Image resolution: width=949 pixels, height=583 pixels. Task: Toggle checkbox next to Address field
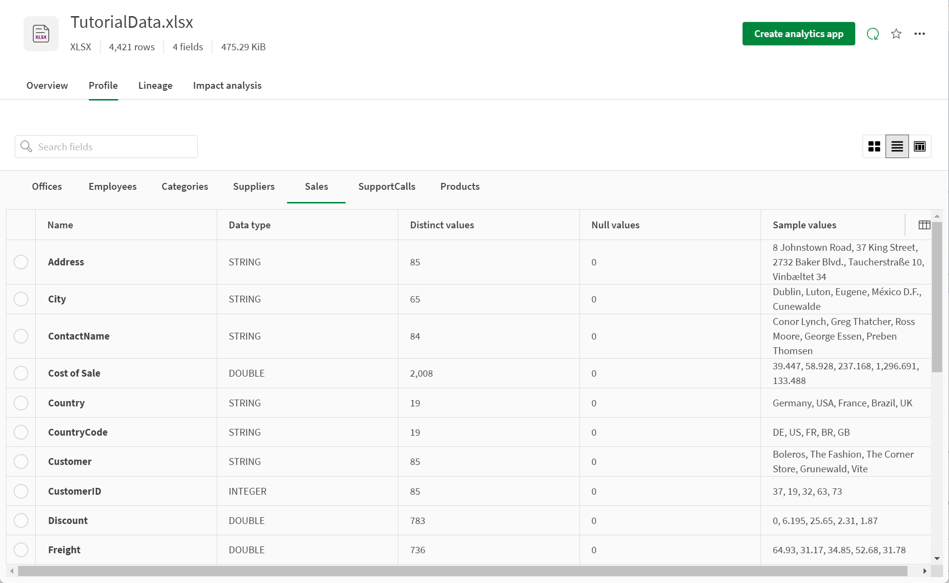(21, 262)
